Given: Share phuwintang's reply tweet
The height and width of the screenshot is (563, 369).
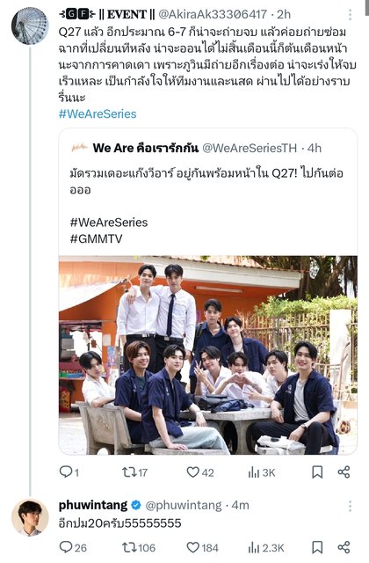Looking at the screenshot, I should click(x=344, y=547).
